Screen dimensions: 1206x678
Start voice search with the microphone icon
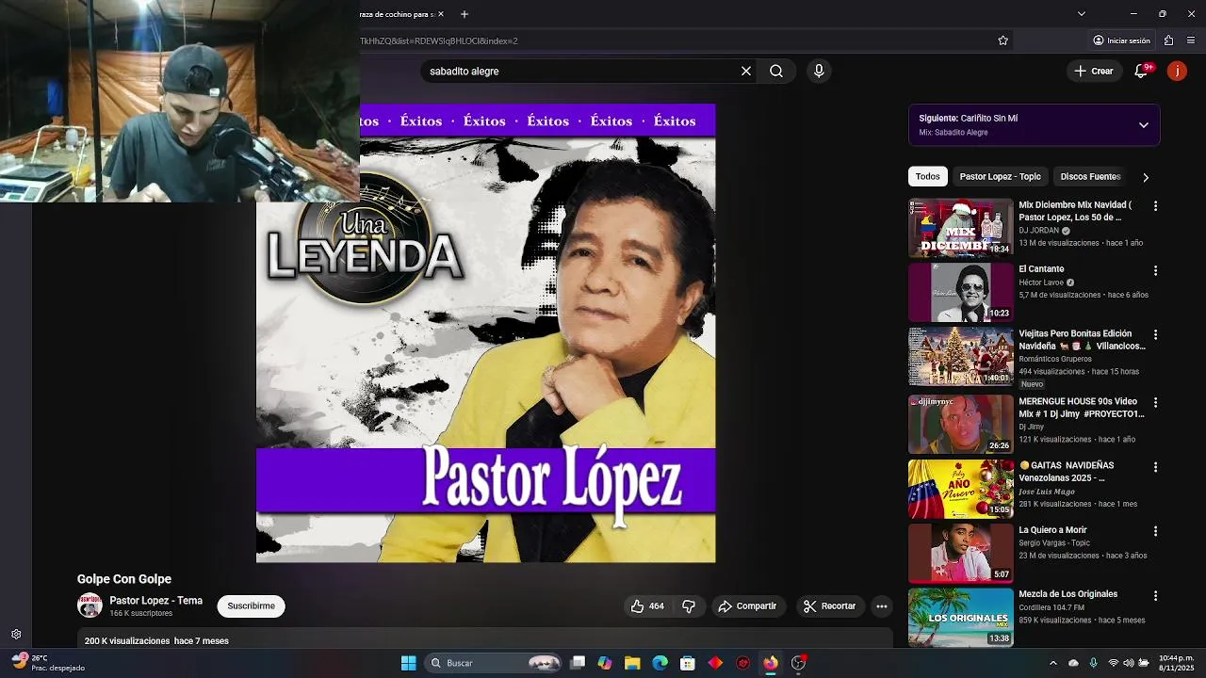(x=819, y=71)
